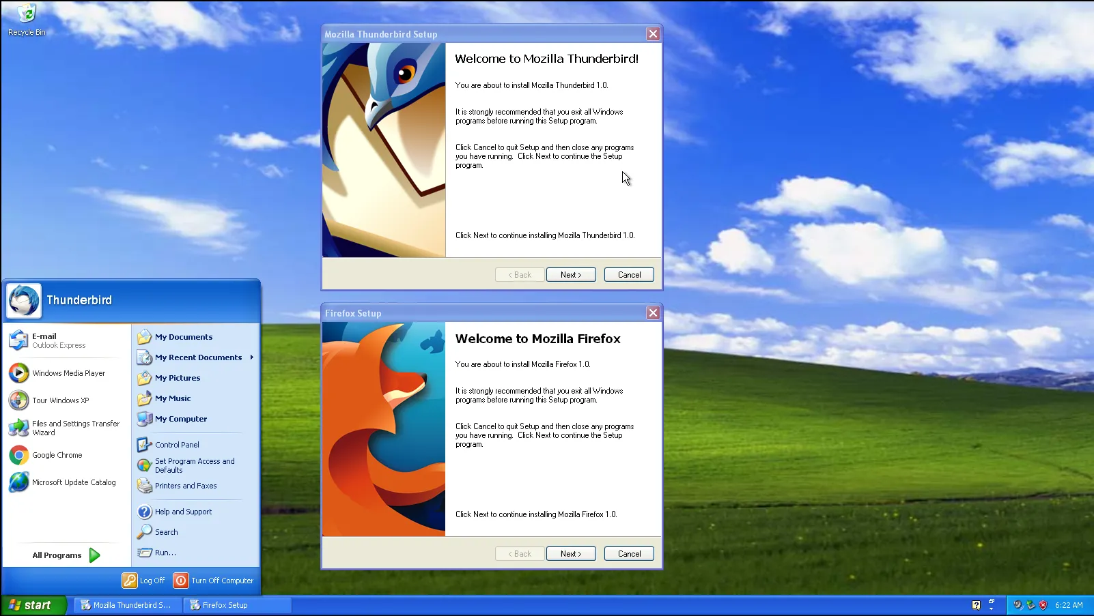The image size is (1094, 616).
Task: Click the red security shield tray icon
Action: pyautogui.click(x=1043, y=604)
